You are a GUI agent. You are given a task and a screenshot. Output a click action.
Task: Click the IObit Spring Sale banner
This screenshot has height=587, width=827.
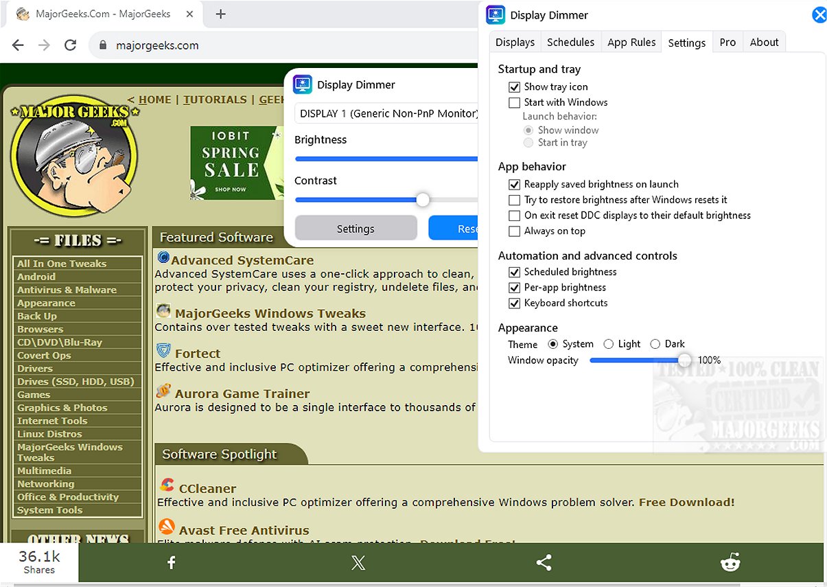click(235, 163)
